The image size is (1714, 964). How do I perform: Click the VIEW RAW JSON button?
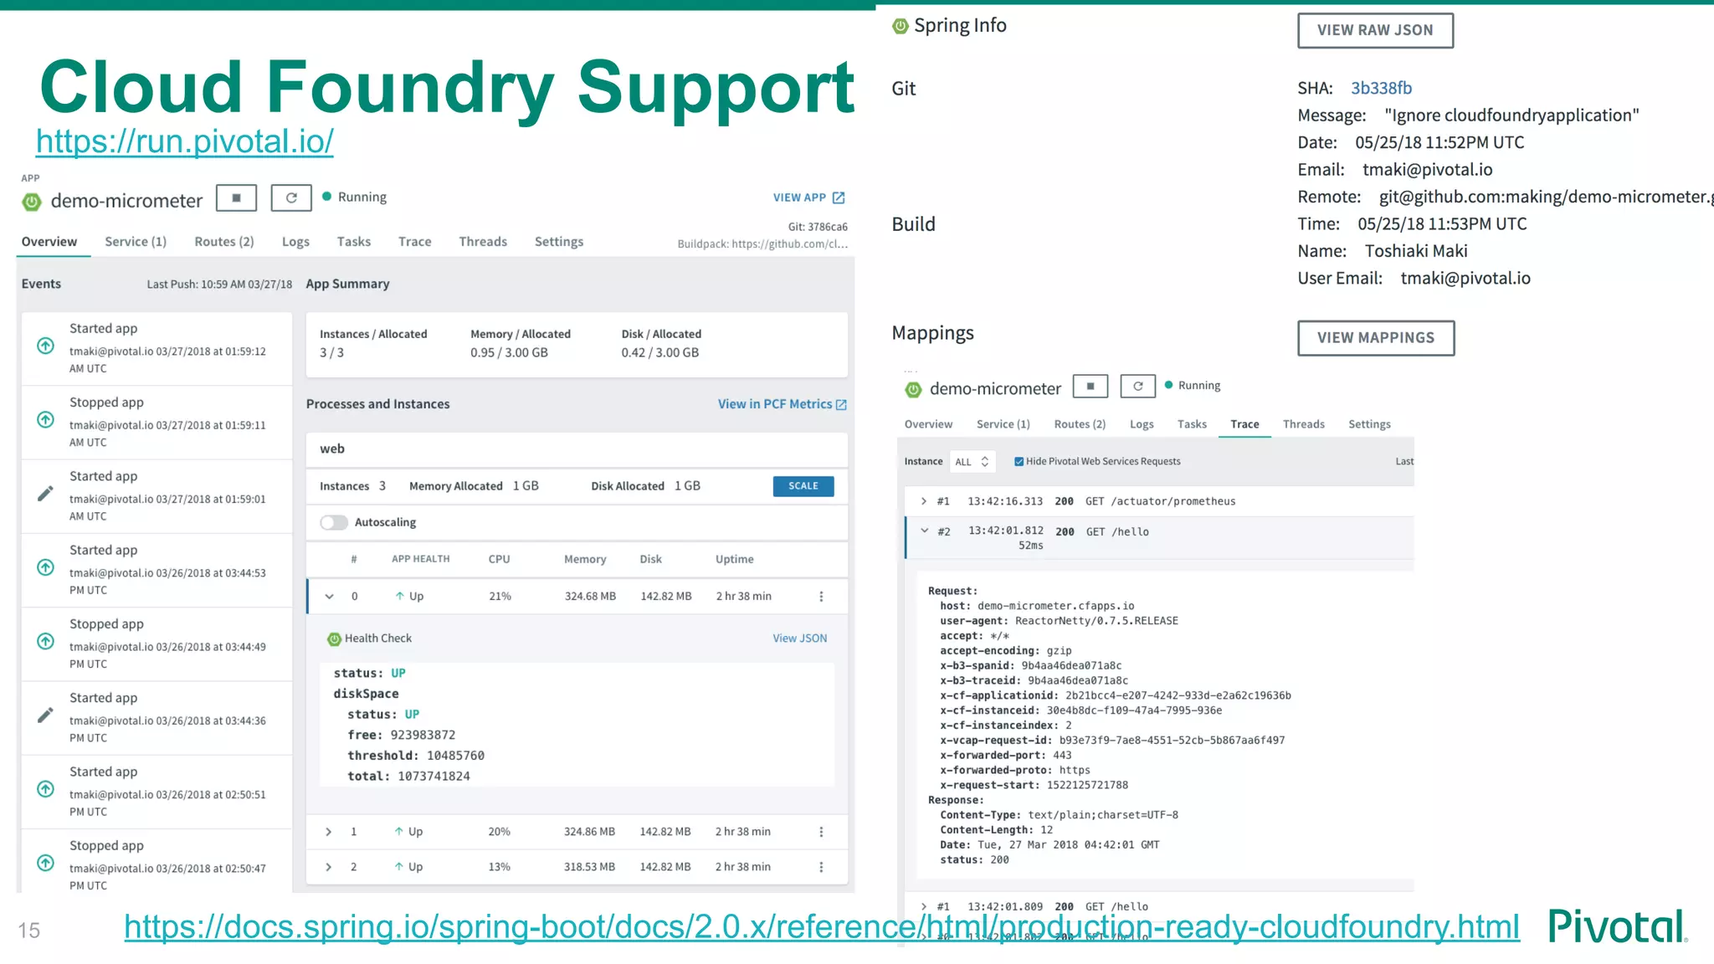pos(1375,30)
